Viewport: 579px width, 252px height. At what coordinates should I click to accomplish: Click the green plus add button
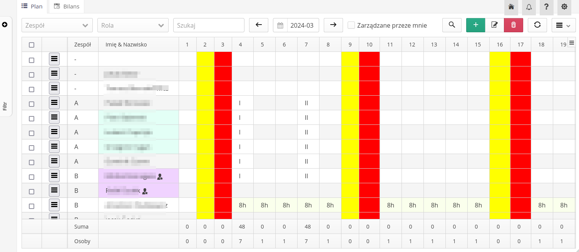(475, 25)
